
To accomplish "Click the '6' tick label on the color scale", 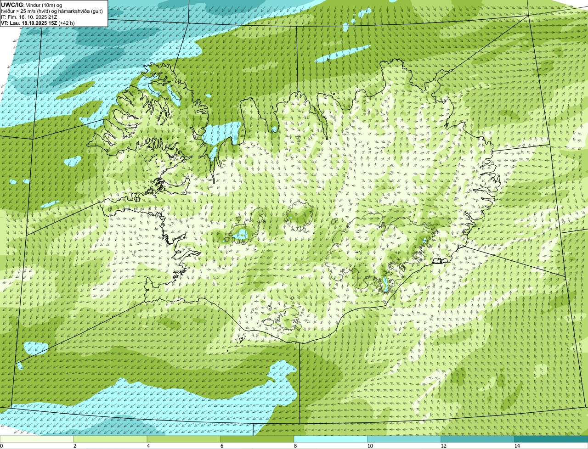I will coord(222,446).
